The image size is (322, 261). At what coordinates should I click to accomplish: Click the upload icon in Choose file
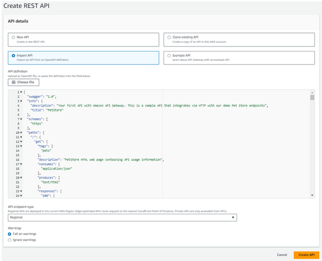[13, 82]
